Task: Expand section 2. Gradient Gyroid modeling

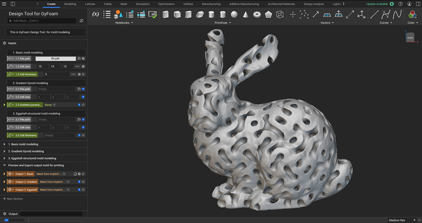Action: 4,151
